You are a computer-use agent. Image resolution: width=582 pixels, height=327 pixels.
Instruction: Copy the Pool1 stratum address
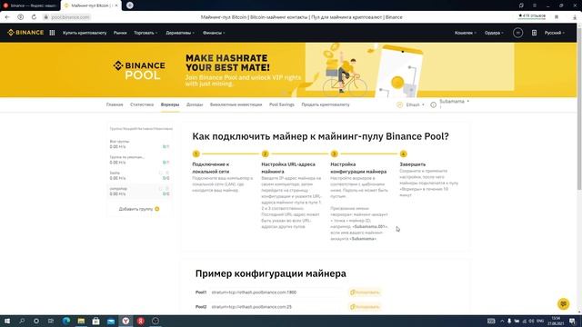point(365,292)
